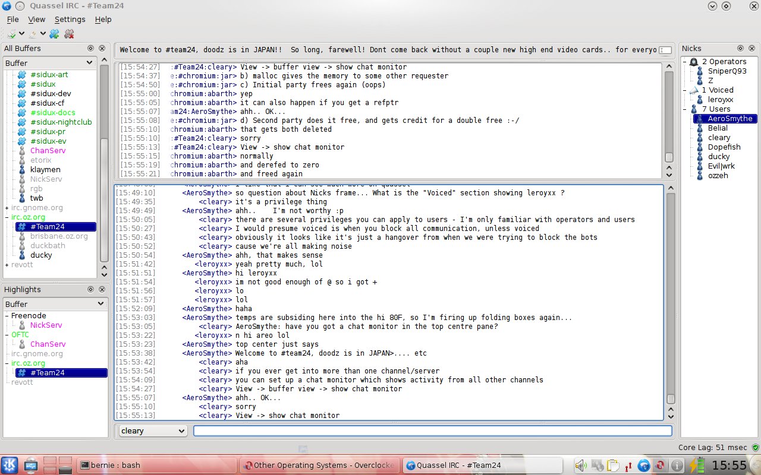Viewport: 761px width, 475px height.
Task: Click the Part channel toolbar icon
Action: click(69, 34)
